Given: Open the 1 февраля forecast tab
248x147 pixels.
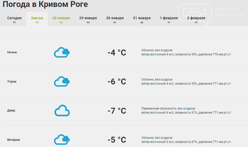Looking at the screenshot, I should pos(169,19).
